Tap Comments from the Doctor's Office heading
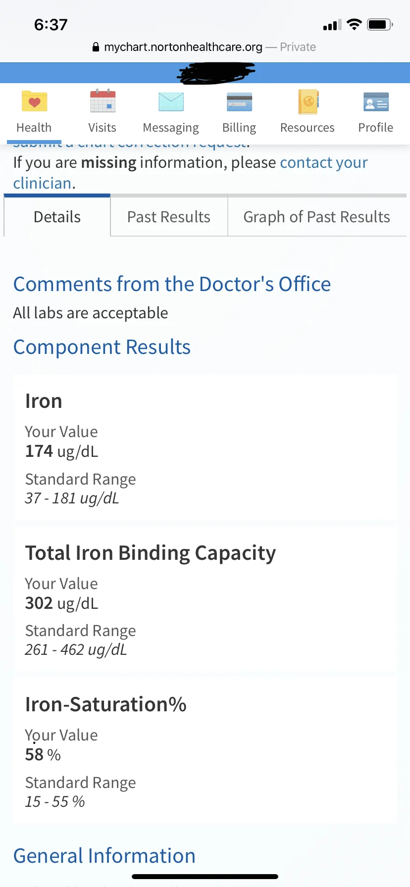The image size is (410, 887). (x=172, y=284)
